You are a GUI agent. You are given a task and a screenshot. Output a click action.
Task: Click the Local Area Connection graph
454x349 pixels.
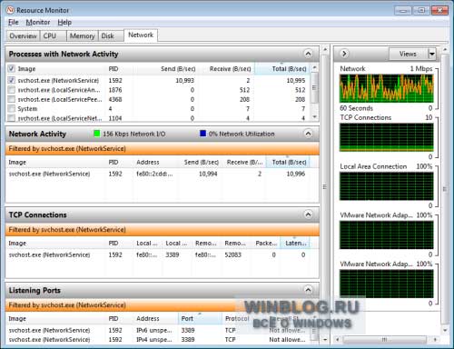tap(386, 186)
